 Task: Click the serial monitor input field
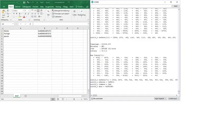[131, 6]
